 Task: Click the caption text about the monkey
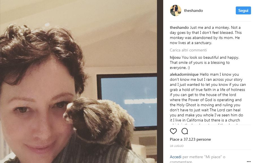click(206, 35)
